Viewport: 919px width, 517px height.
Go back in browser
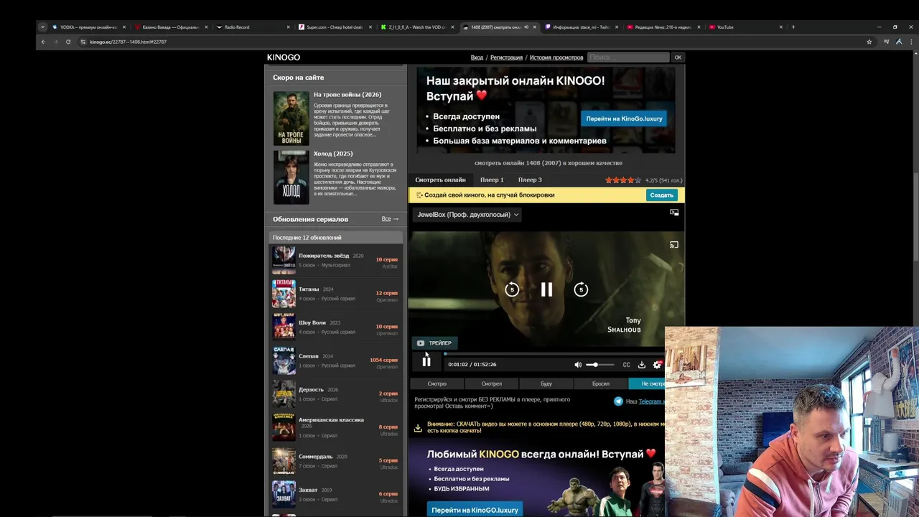[x=43, y=42]
